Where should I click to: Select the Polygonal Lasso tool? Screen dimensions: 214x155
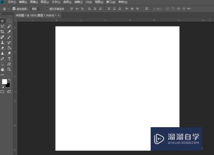[x=2, y=26]
